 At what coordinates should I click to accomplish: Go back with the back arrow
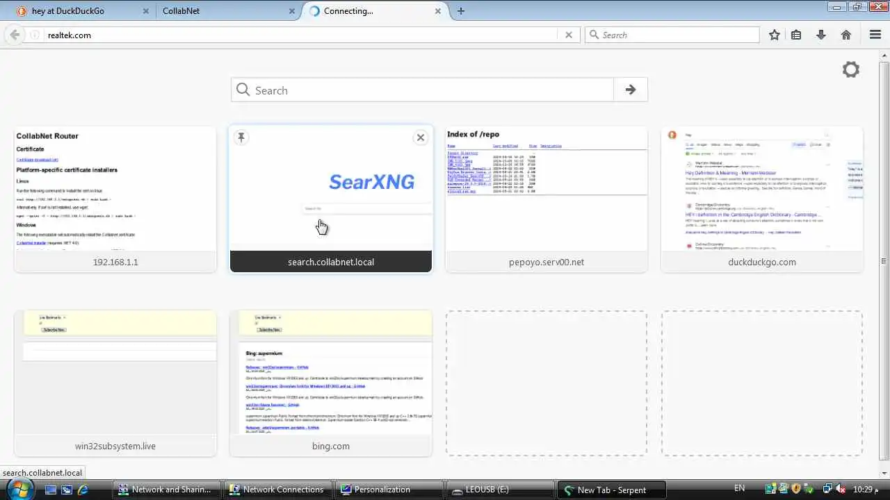click(x=15, y=35)
